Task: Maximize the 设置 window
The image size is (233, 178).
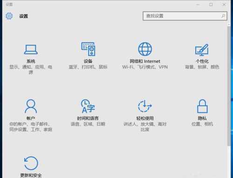Action: point(211,5)
